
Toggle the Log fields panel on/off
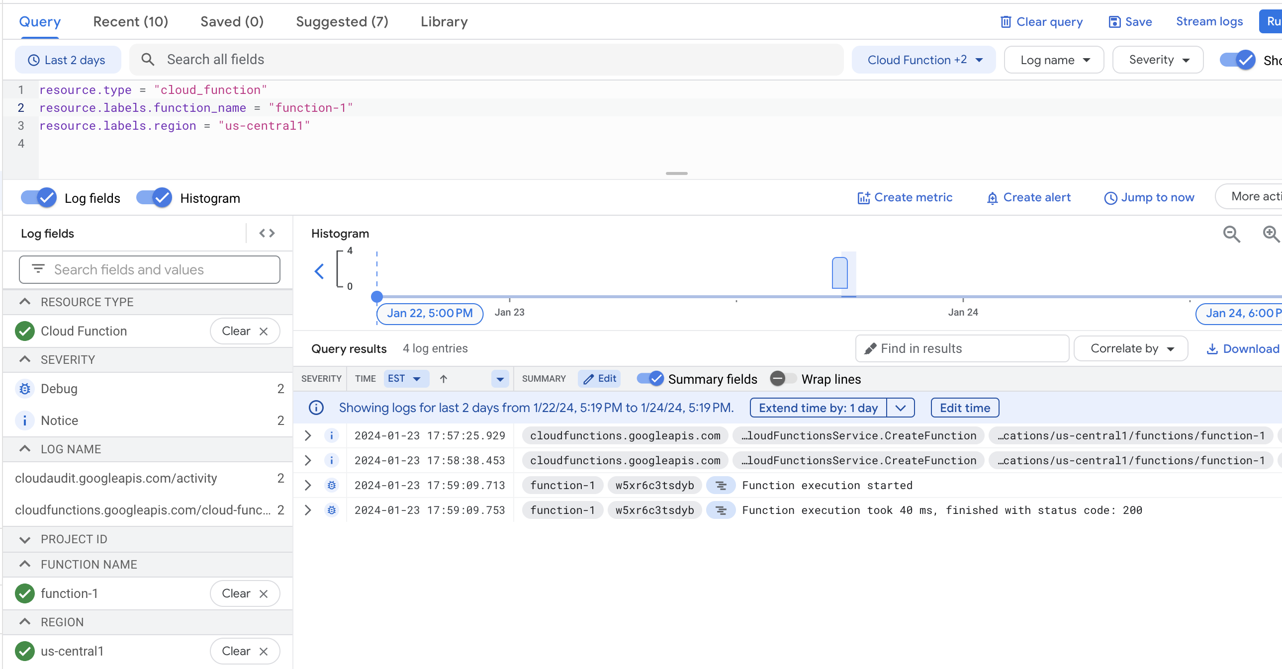point(39,197)
